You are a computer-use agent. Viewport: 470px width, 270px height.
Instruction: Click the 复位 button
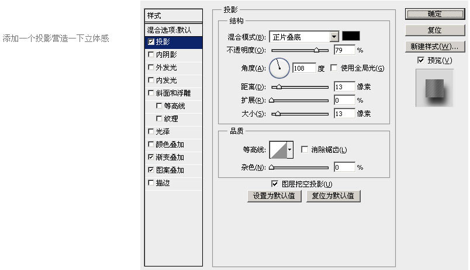434,30
